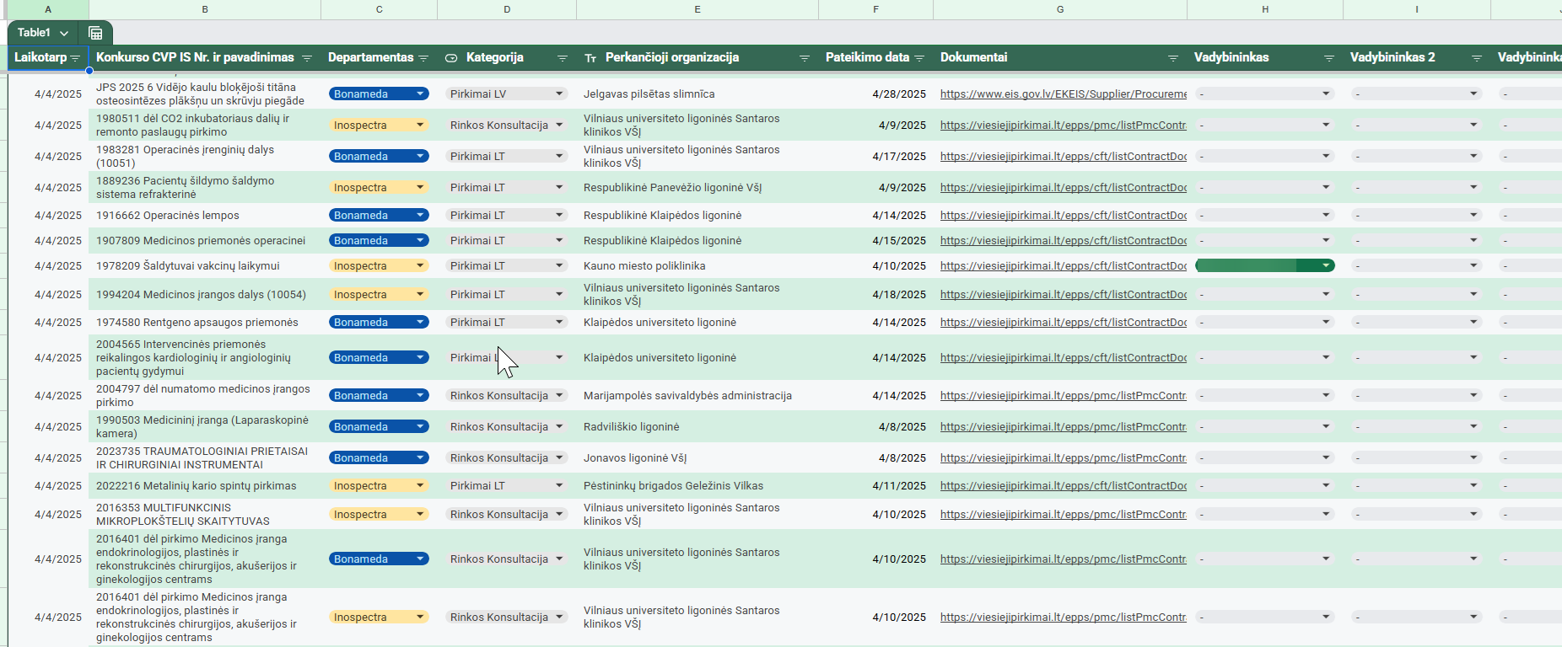Click dropdown-type icon before Kategorija header

pyautogui.click(x=451, y=58)
